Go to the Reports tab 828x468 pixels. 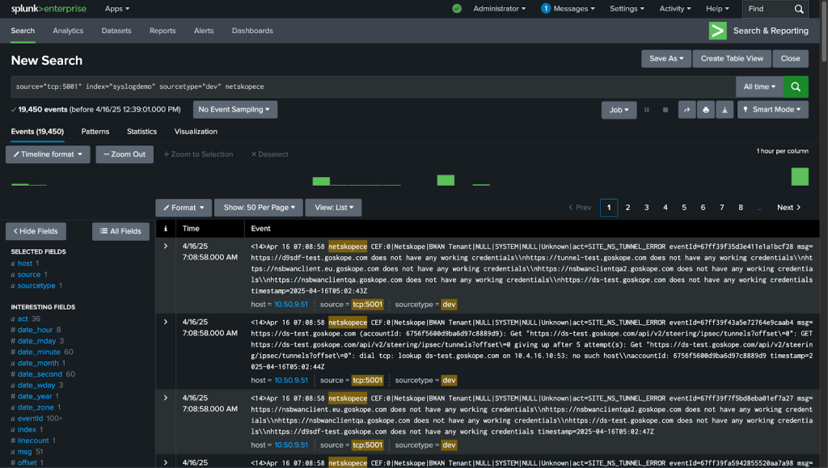click(x=163, y=31)
